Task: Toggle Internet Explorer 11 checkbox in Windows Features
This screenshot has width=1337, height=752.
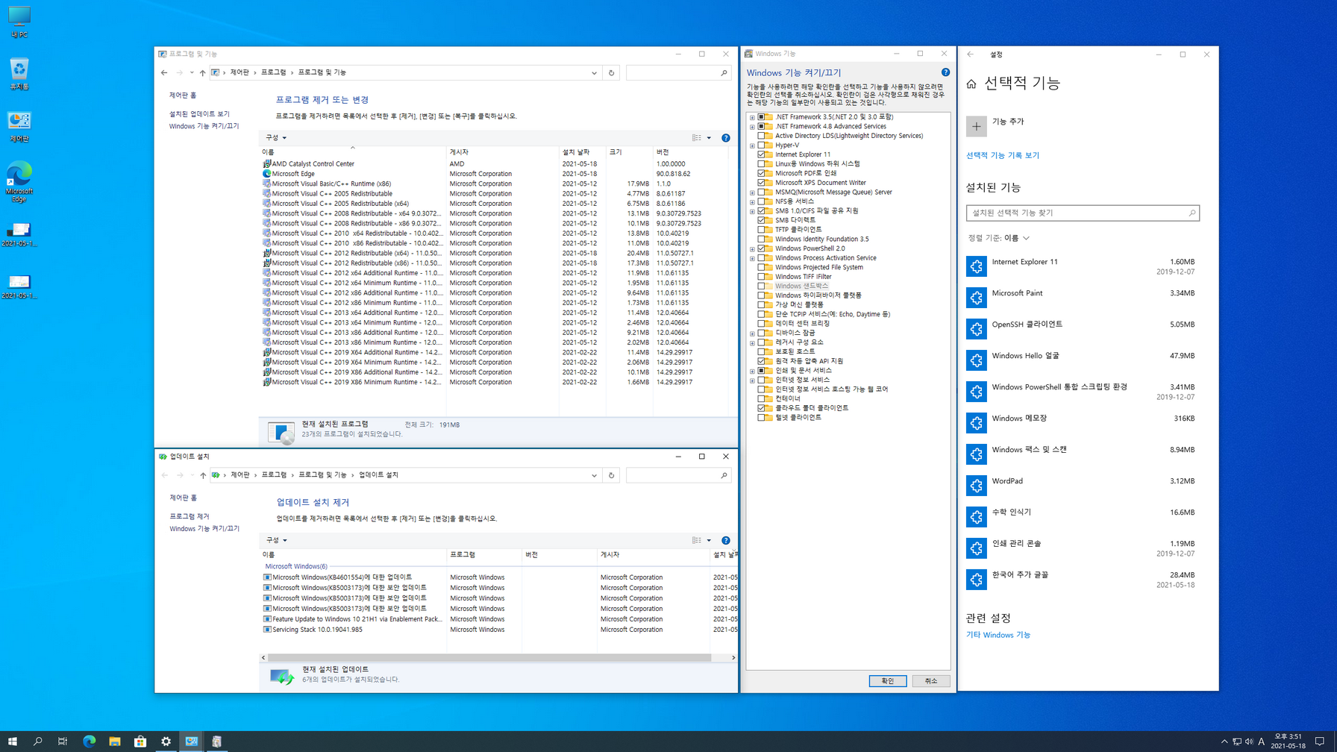Action: (761, 154)
